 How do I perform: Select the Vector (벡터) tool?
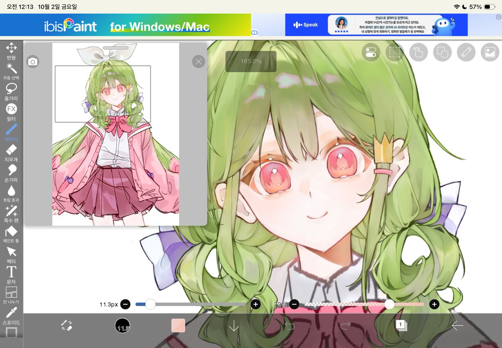click(11, 255)
